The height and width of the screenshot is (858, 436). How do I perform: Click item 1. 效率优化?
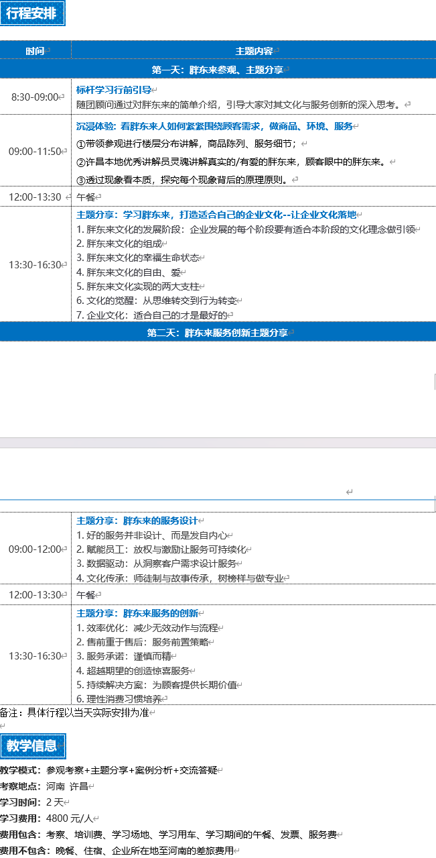point(147,628)
